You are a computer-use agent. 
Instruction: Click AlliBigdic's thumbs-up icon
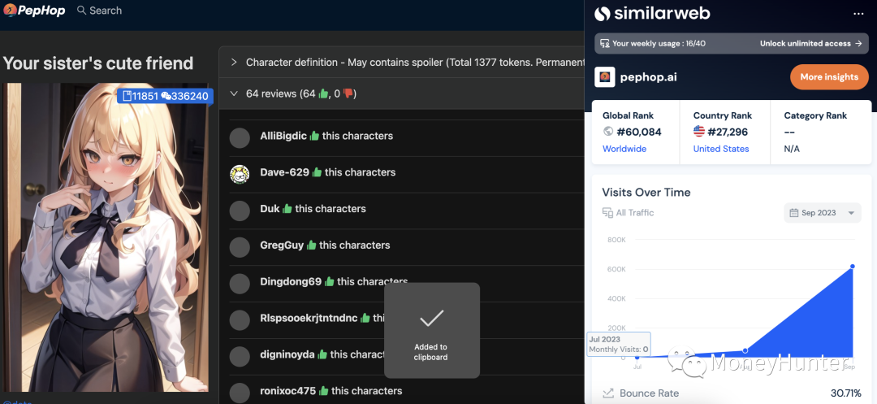tap(314, 136)
